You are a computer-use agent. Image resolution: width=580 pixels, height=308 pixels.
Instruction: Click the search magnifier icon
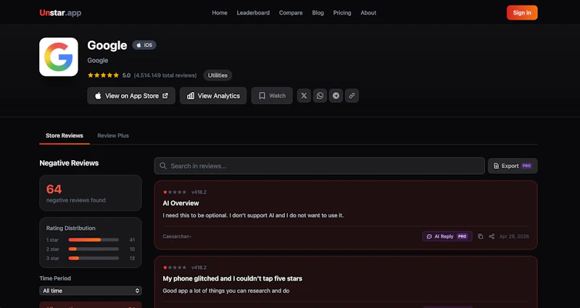[163, 166]
